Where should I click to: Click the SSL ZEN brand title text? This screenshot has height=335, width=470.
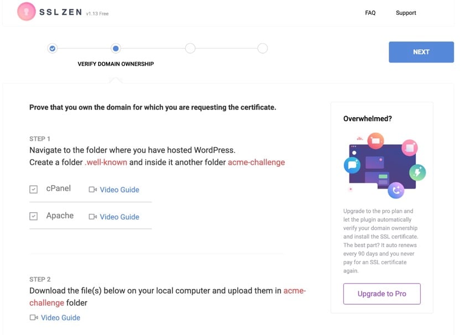tap(60, 12)
